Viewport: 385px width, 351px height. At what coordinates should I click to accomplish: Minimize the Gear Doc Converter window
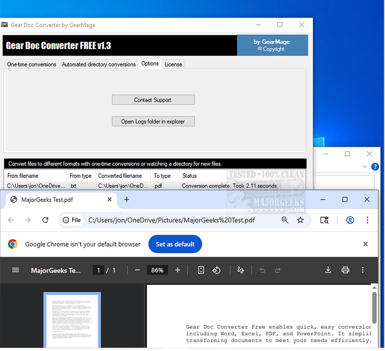click(x=258, y=25)
